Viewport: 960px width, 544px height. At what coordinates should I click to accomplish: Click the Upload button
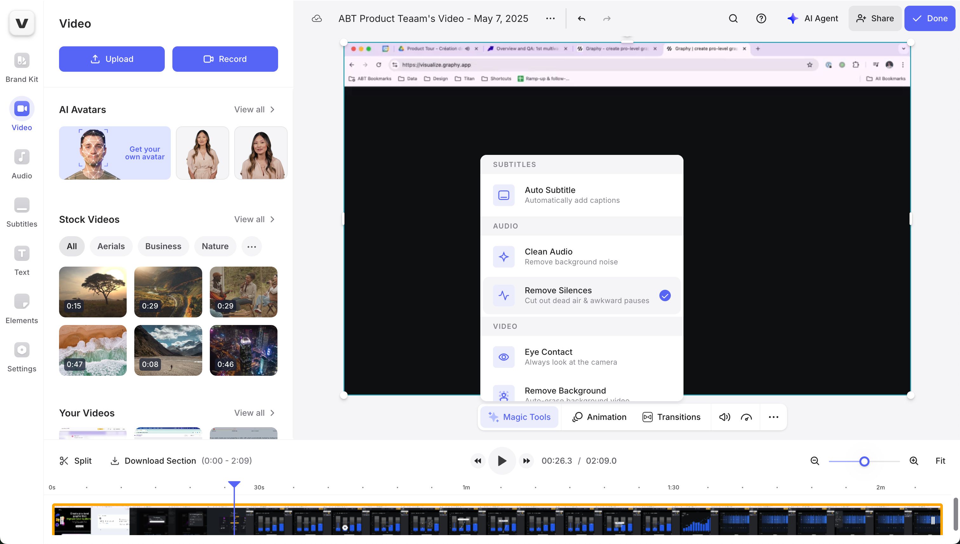tap(112, 59)
